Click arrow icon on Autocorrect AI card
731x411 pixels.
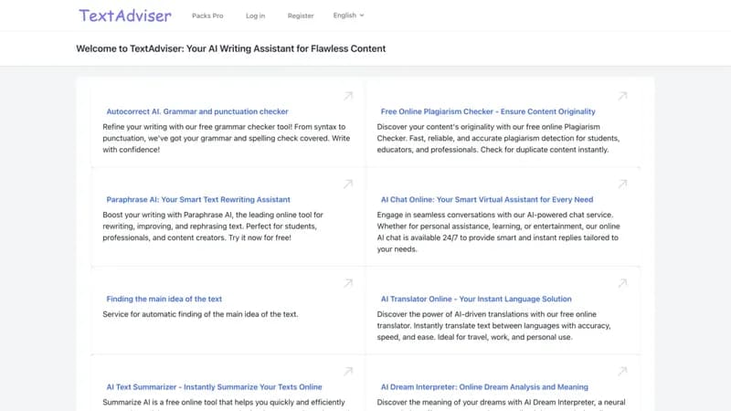(x=348, y=96)
